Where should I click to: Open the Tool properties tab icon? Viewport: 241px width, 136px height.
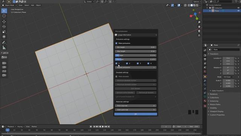point(205,50)
